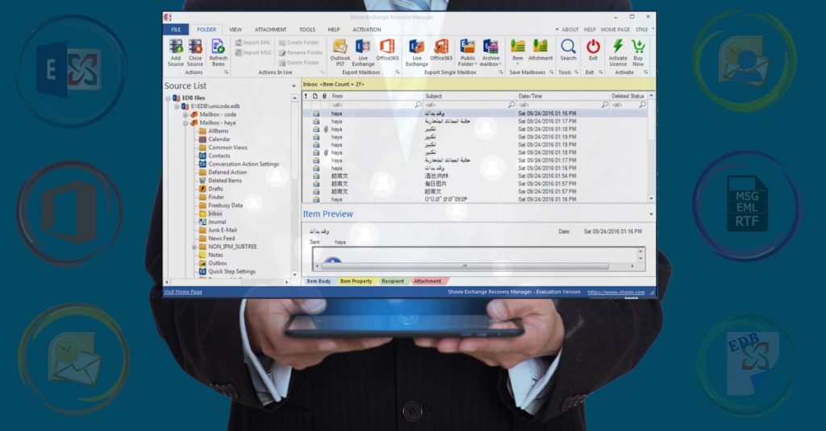Click the attachment column header icon
The height and width of the screenshot is (431, 826).
point(324,97)
